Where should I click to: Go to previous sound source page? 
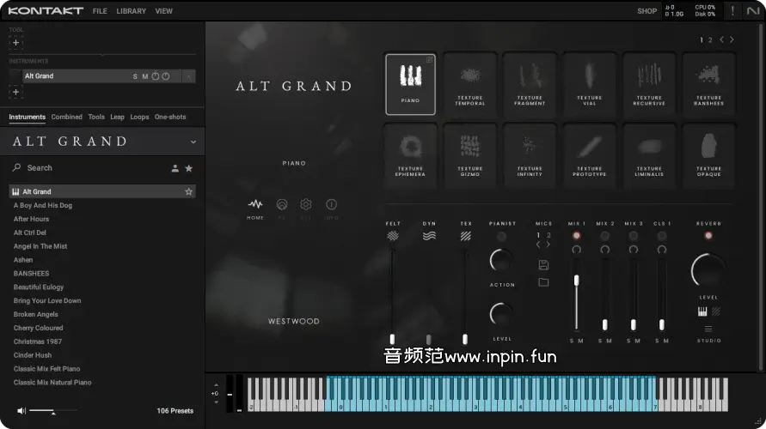click(721, 39)
